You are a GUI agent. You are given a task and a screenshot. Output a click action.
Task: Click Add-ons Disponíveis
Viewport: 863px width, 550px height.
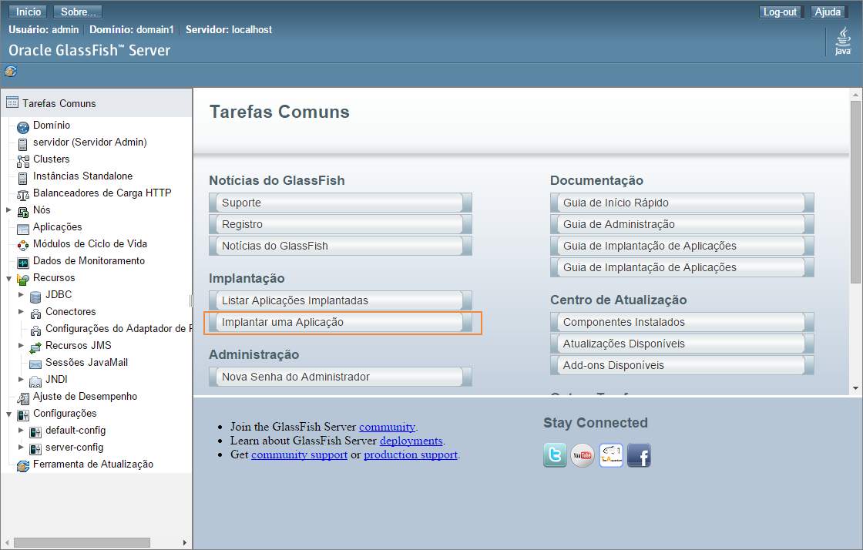point(682,365)
